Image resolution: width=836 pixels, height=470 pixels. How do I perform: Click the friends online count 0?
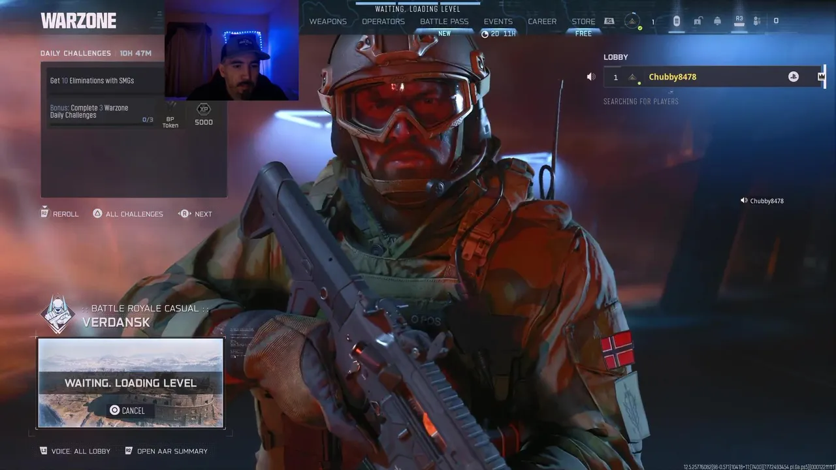[x=776, y=21]
